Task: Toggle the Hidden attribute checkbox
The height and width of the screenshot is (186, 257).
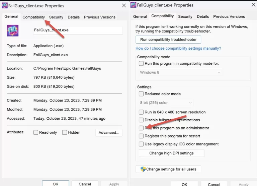Action: point(65,132)
